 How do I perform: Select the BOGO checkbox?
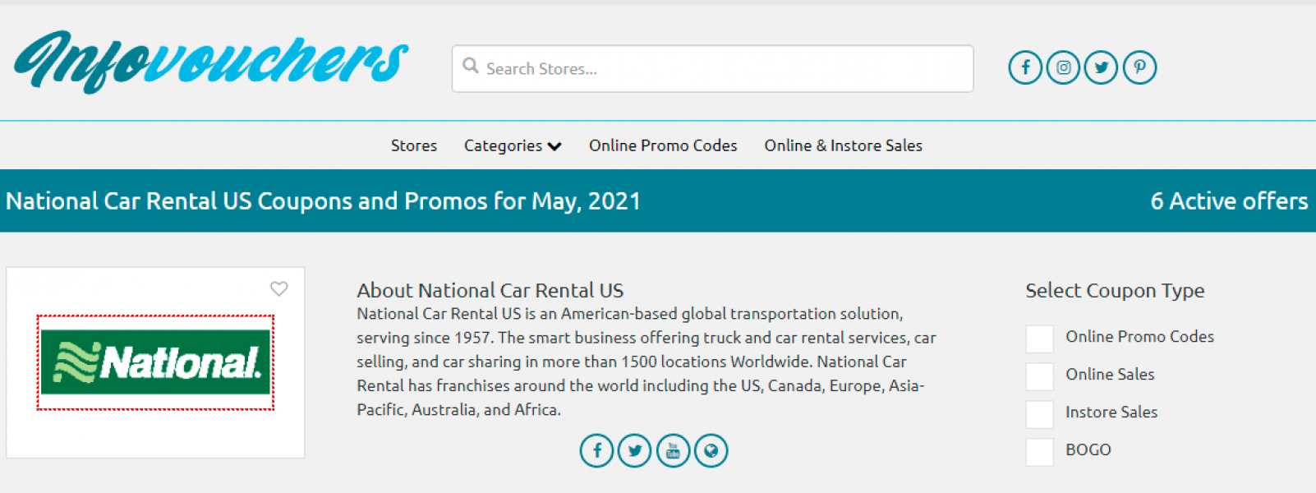click(1039, 452)
